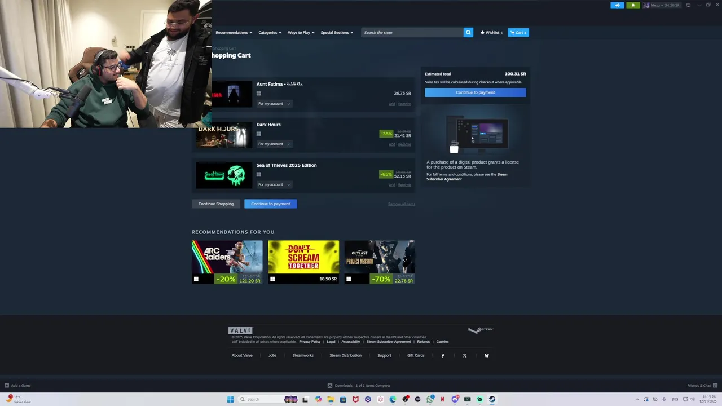Open the Windows Start button
Image resolution: width=722 pixels, height=406 pixels.
(230, 399)
